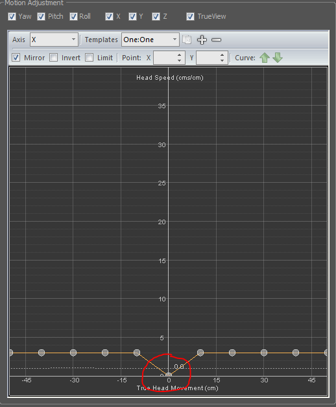Screen dimensions: 336x407
Task: Uncheck the Yaw axis checkbox
Action: pyautogui.click(x=12, y=17)
